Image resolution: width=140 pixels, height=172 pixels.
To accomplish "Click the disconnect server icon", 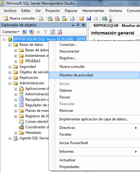I will click(x=31, y=32).
